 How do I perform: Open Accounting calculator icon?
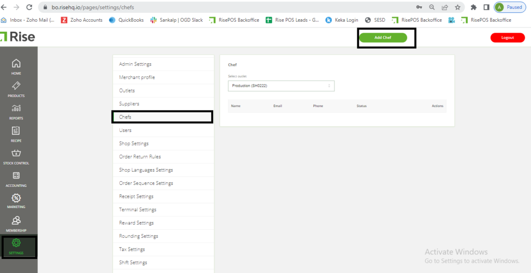pos(16,176)
